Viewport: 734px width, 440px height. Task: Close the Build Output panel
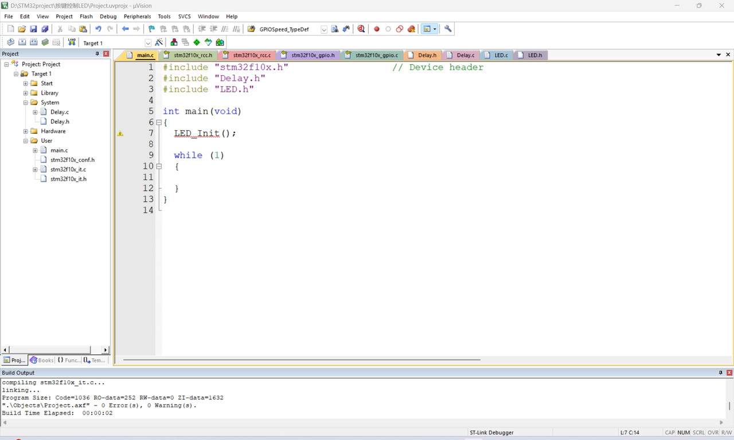[x=729, y=372]
